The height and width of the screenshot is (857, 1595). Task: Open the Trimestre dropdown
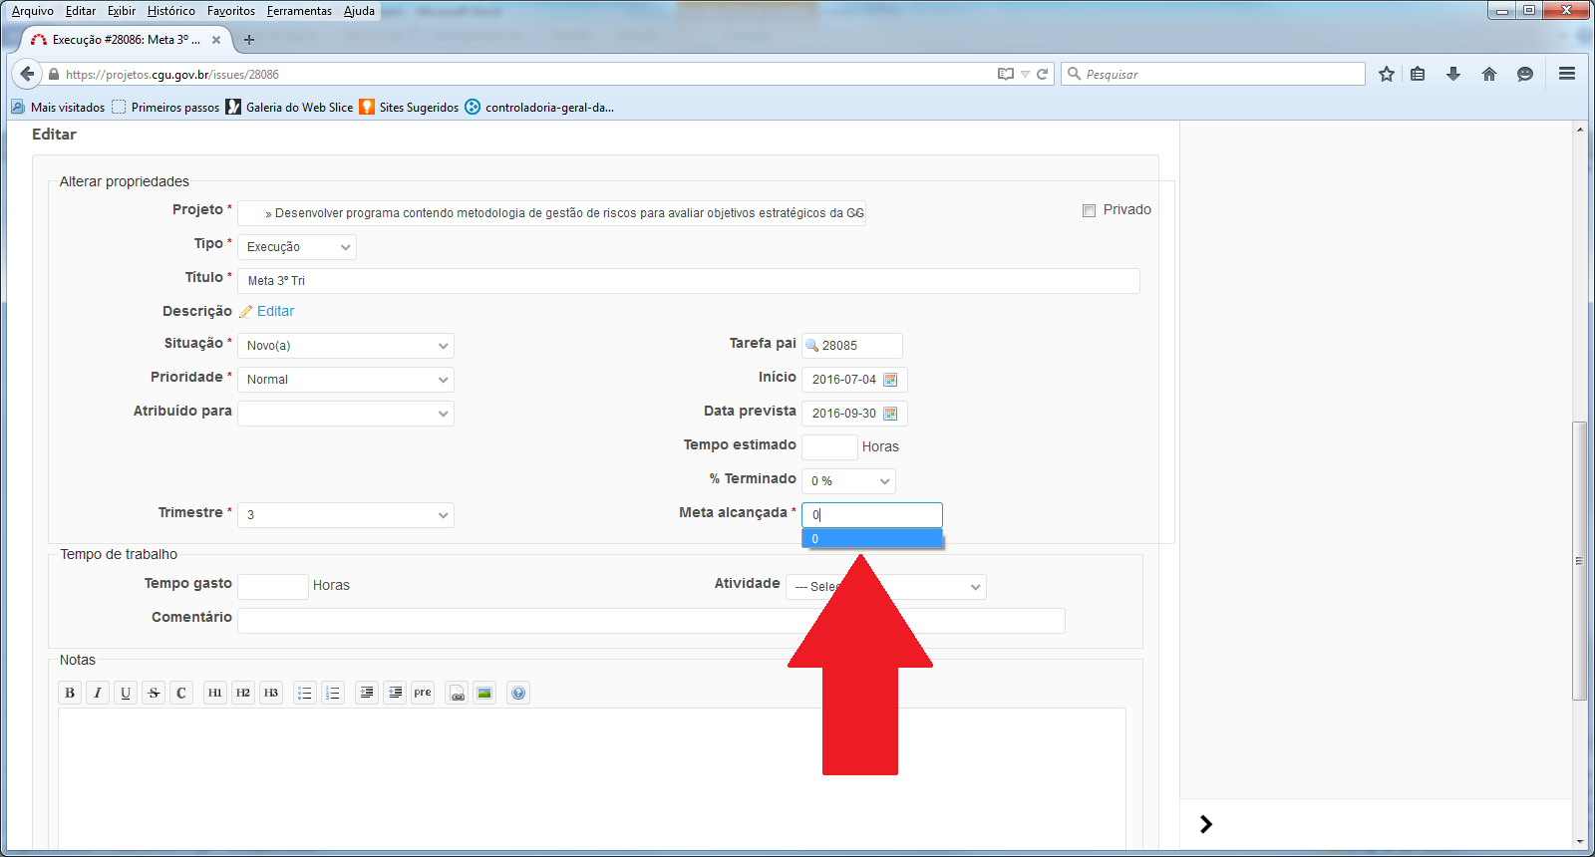tap(345, 515)
